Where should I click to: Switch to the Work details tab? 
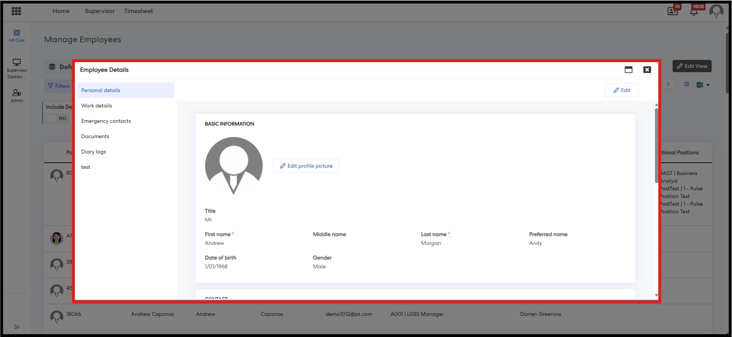[x=97, y=106]
